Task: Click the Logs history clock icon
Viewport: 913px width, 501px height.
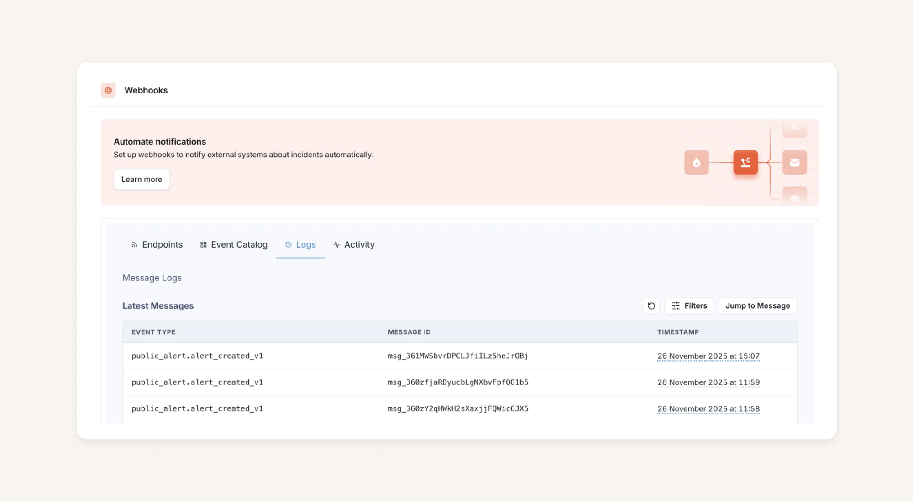Action: pos(288,245)
